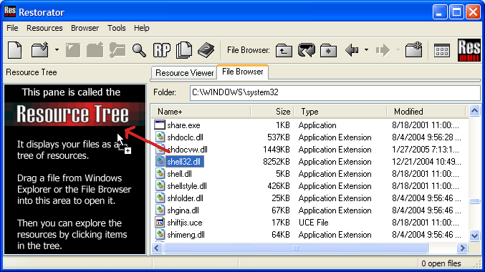485x272 pixels.
Task: Click the shiftjis.uce file icon
Action: (160, 222)
